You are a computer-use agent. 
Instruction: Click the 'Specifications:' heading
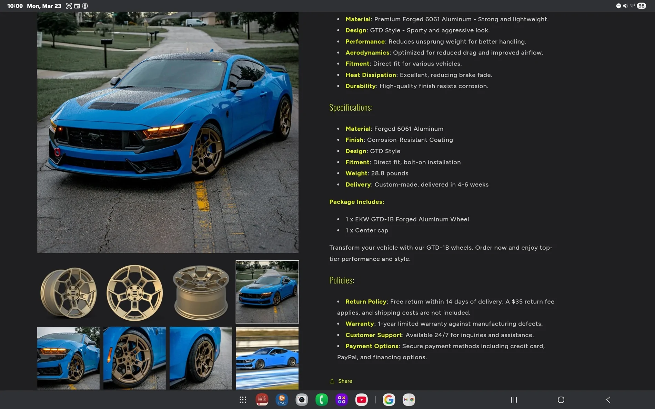click(x=351, y=108)
